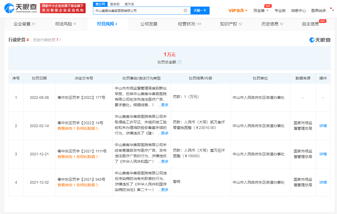
Task: View similar data for 粤中东区罚字【2021】1111号
Action: point(78,157)
